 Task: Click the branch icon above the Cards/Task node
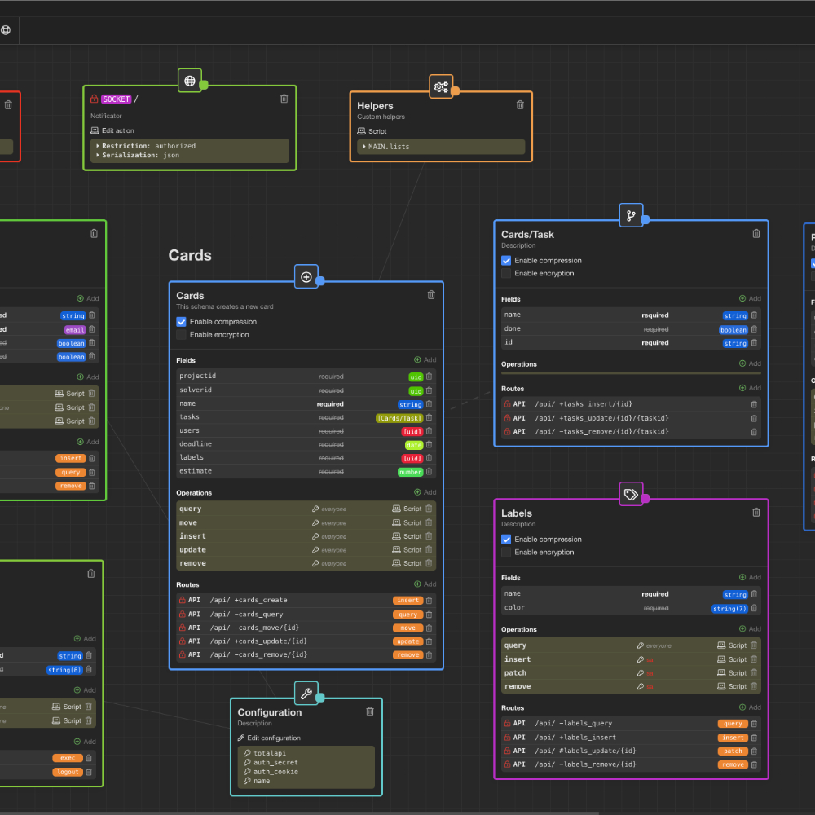click(x=631, y=216)
